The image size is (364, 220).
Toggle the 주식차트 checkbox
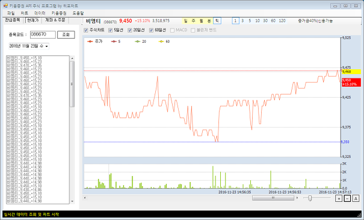pyautogui.click(x=85, y=30)
